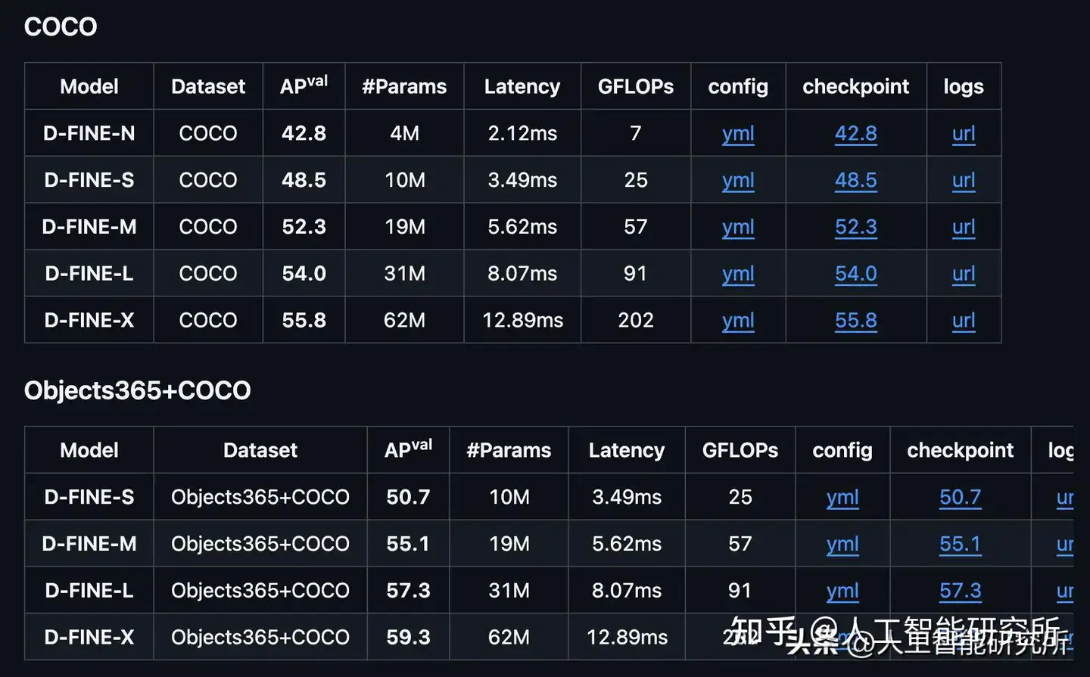Download the 52.3 checkpoint link
This screenshot has width=1090, height=677.
click(x=856, y=227)
